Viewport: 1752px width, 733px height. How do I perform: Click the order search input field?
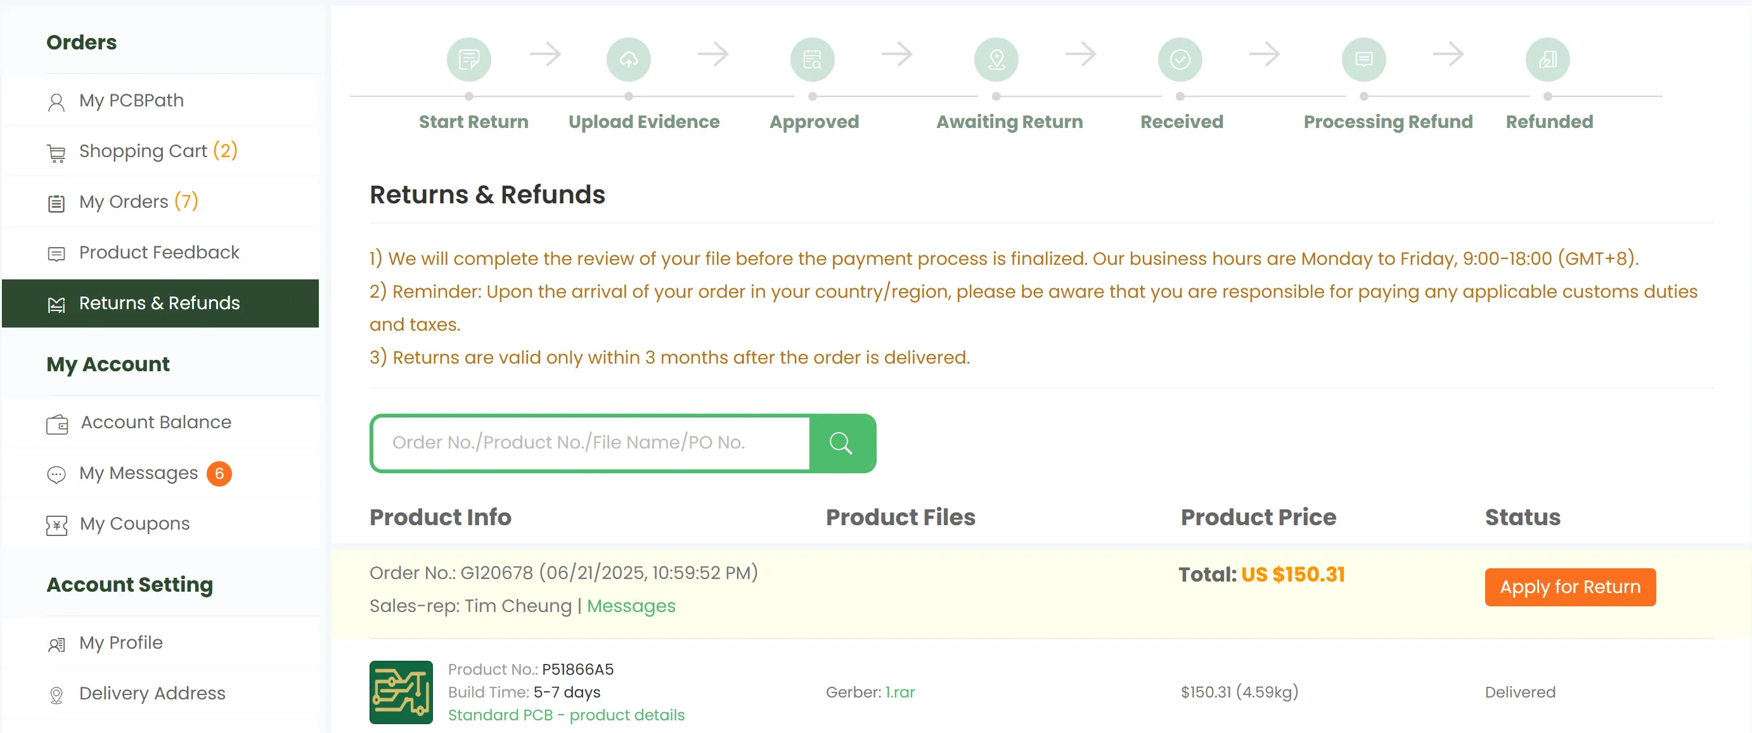click(x=590, y=443)
